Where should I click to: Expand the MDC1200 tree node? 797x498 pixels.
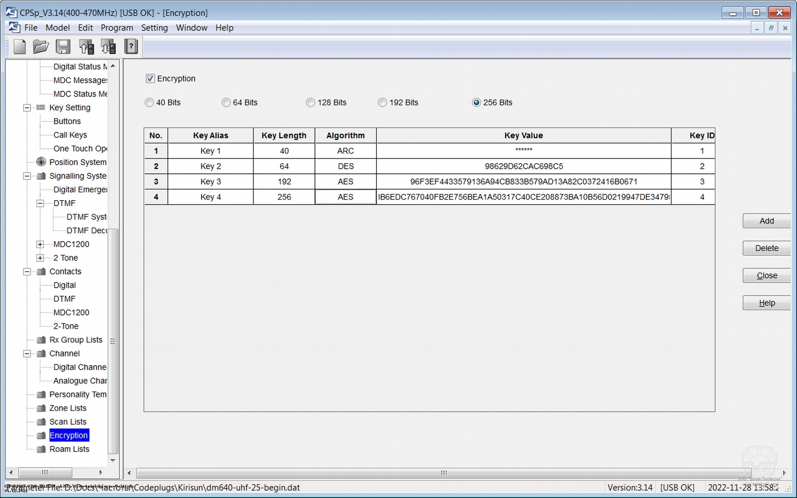pyautogui.click(x=40, y=244)
